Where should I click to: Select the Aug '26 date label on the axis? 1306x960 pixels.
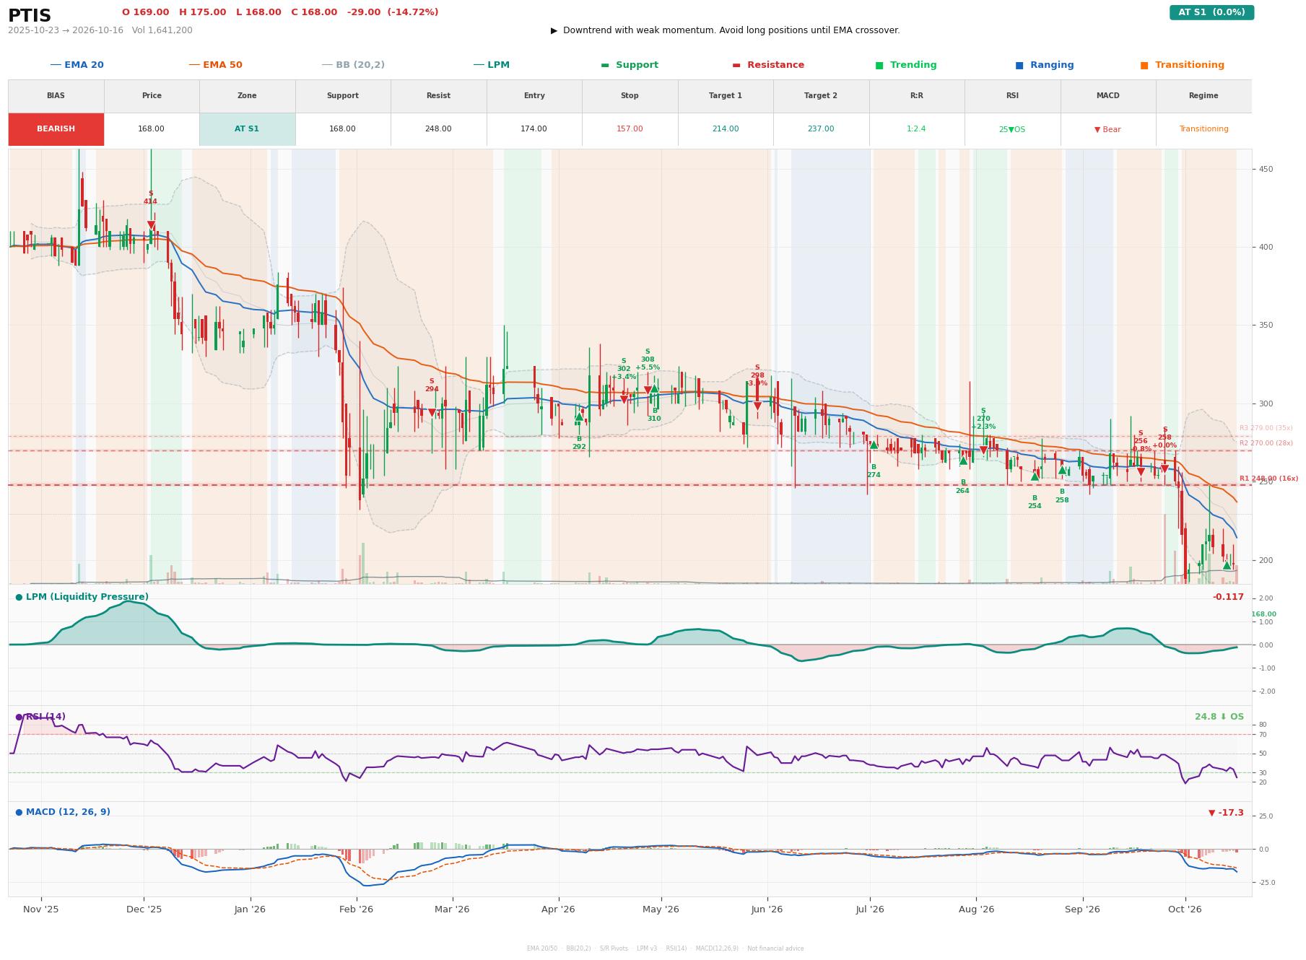point(976,909)
